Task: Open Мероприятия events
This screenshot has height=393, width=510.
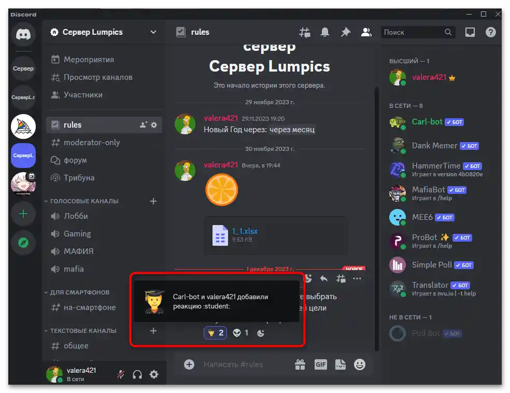Action: (x=104, y=60)
